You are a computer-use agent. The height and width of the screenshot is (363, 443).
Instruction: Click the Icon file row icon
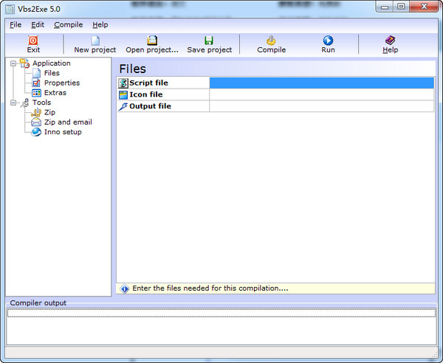point(123,95)
